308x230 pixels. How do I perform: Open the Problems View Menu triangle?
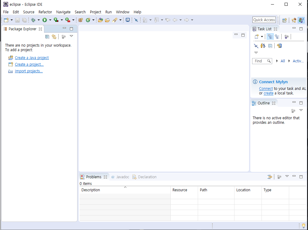point(287,176)
